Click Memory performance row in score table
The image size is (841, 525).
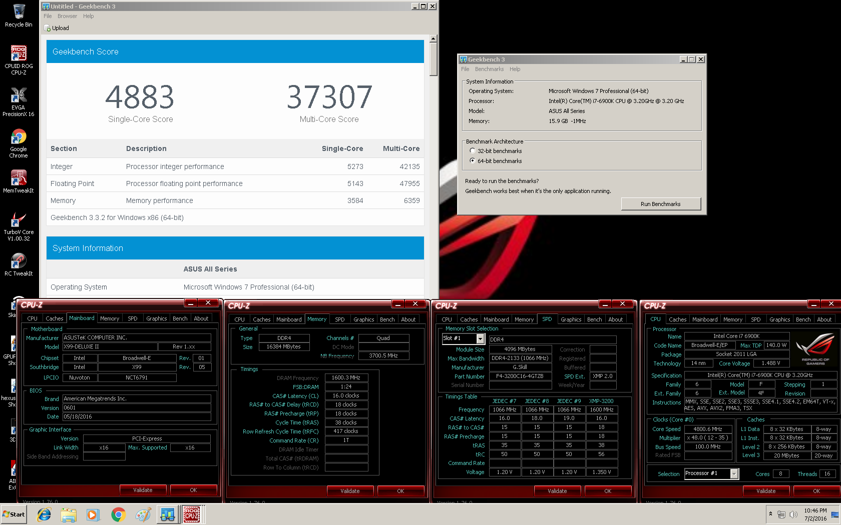[235, 200]
